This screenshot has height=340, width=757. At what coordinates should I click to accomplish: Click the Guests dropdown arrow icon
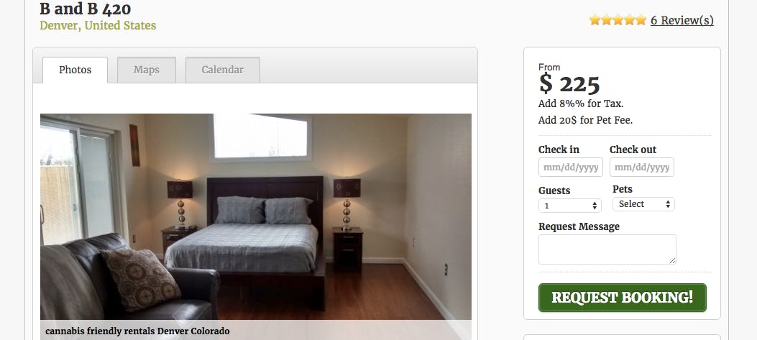coord(595,206)
